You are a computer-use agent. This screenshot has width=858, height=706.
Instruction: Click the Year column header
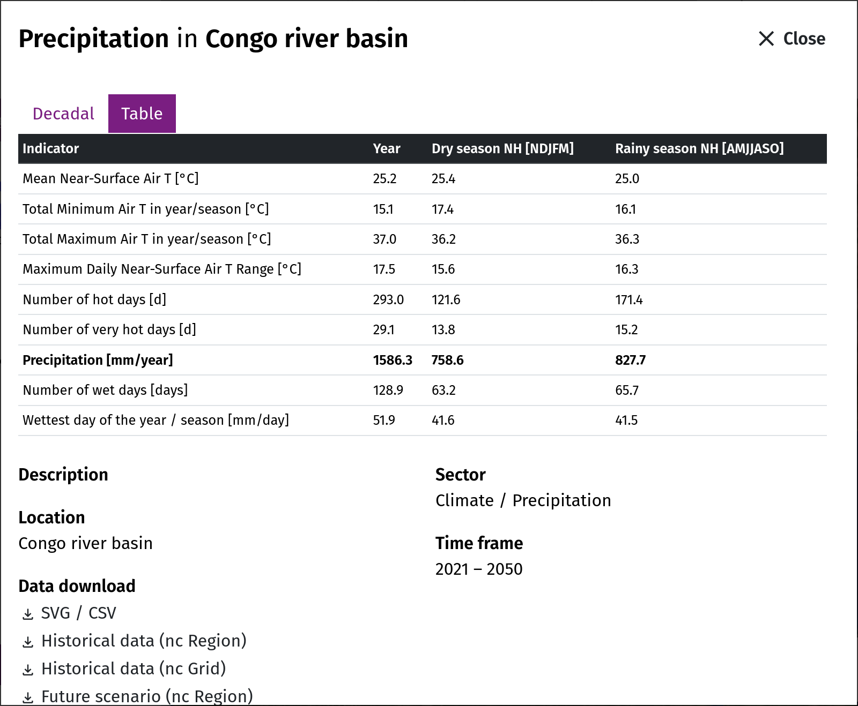click(x=387, y=148)
